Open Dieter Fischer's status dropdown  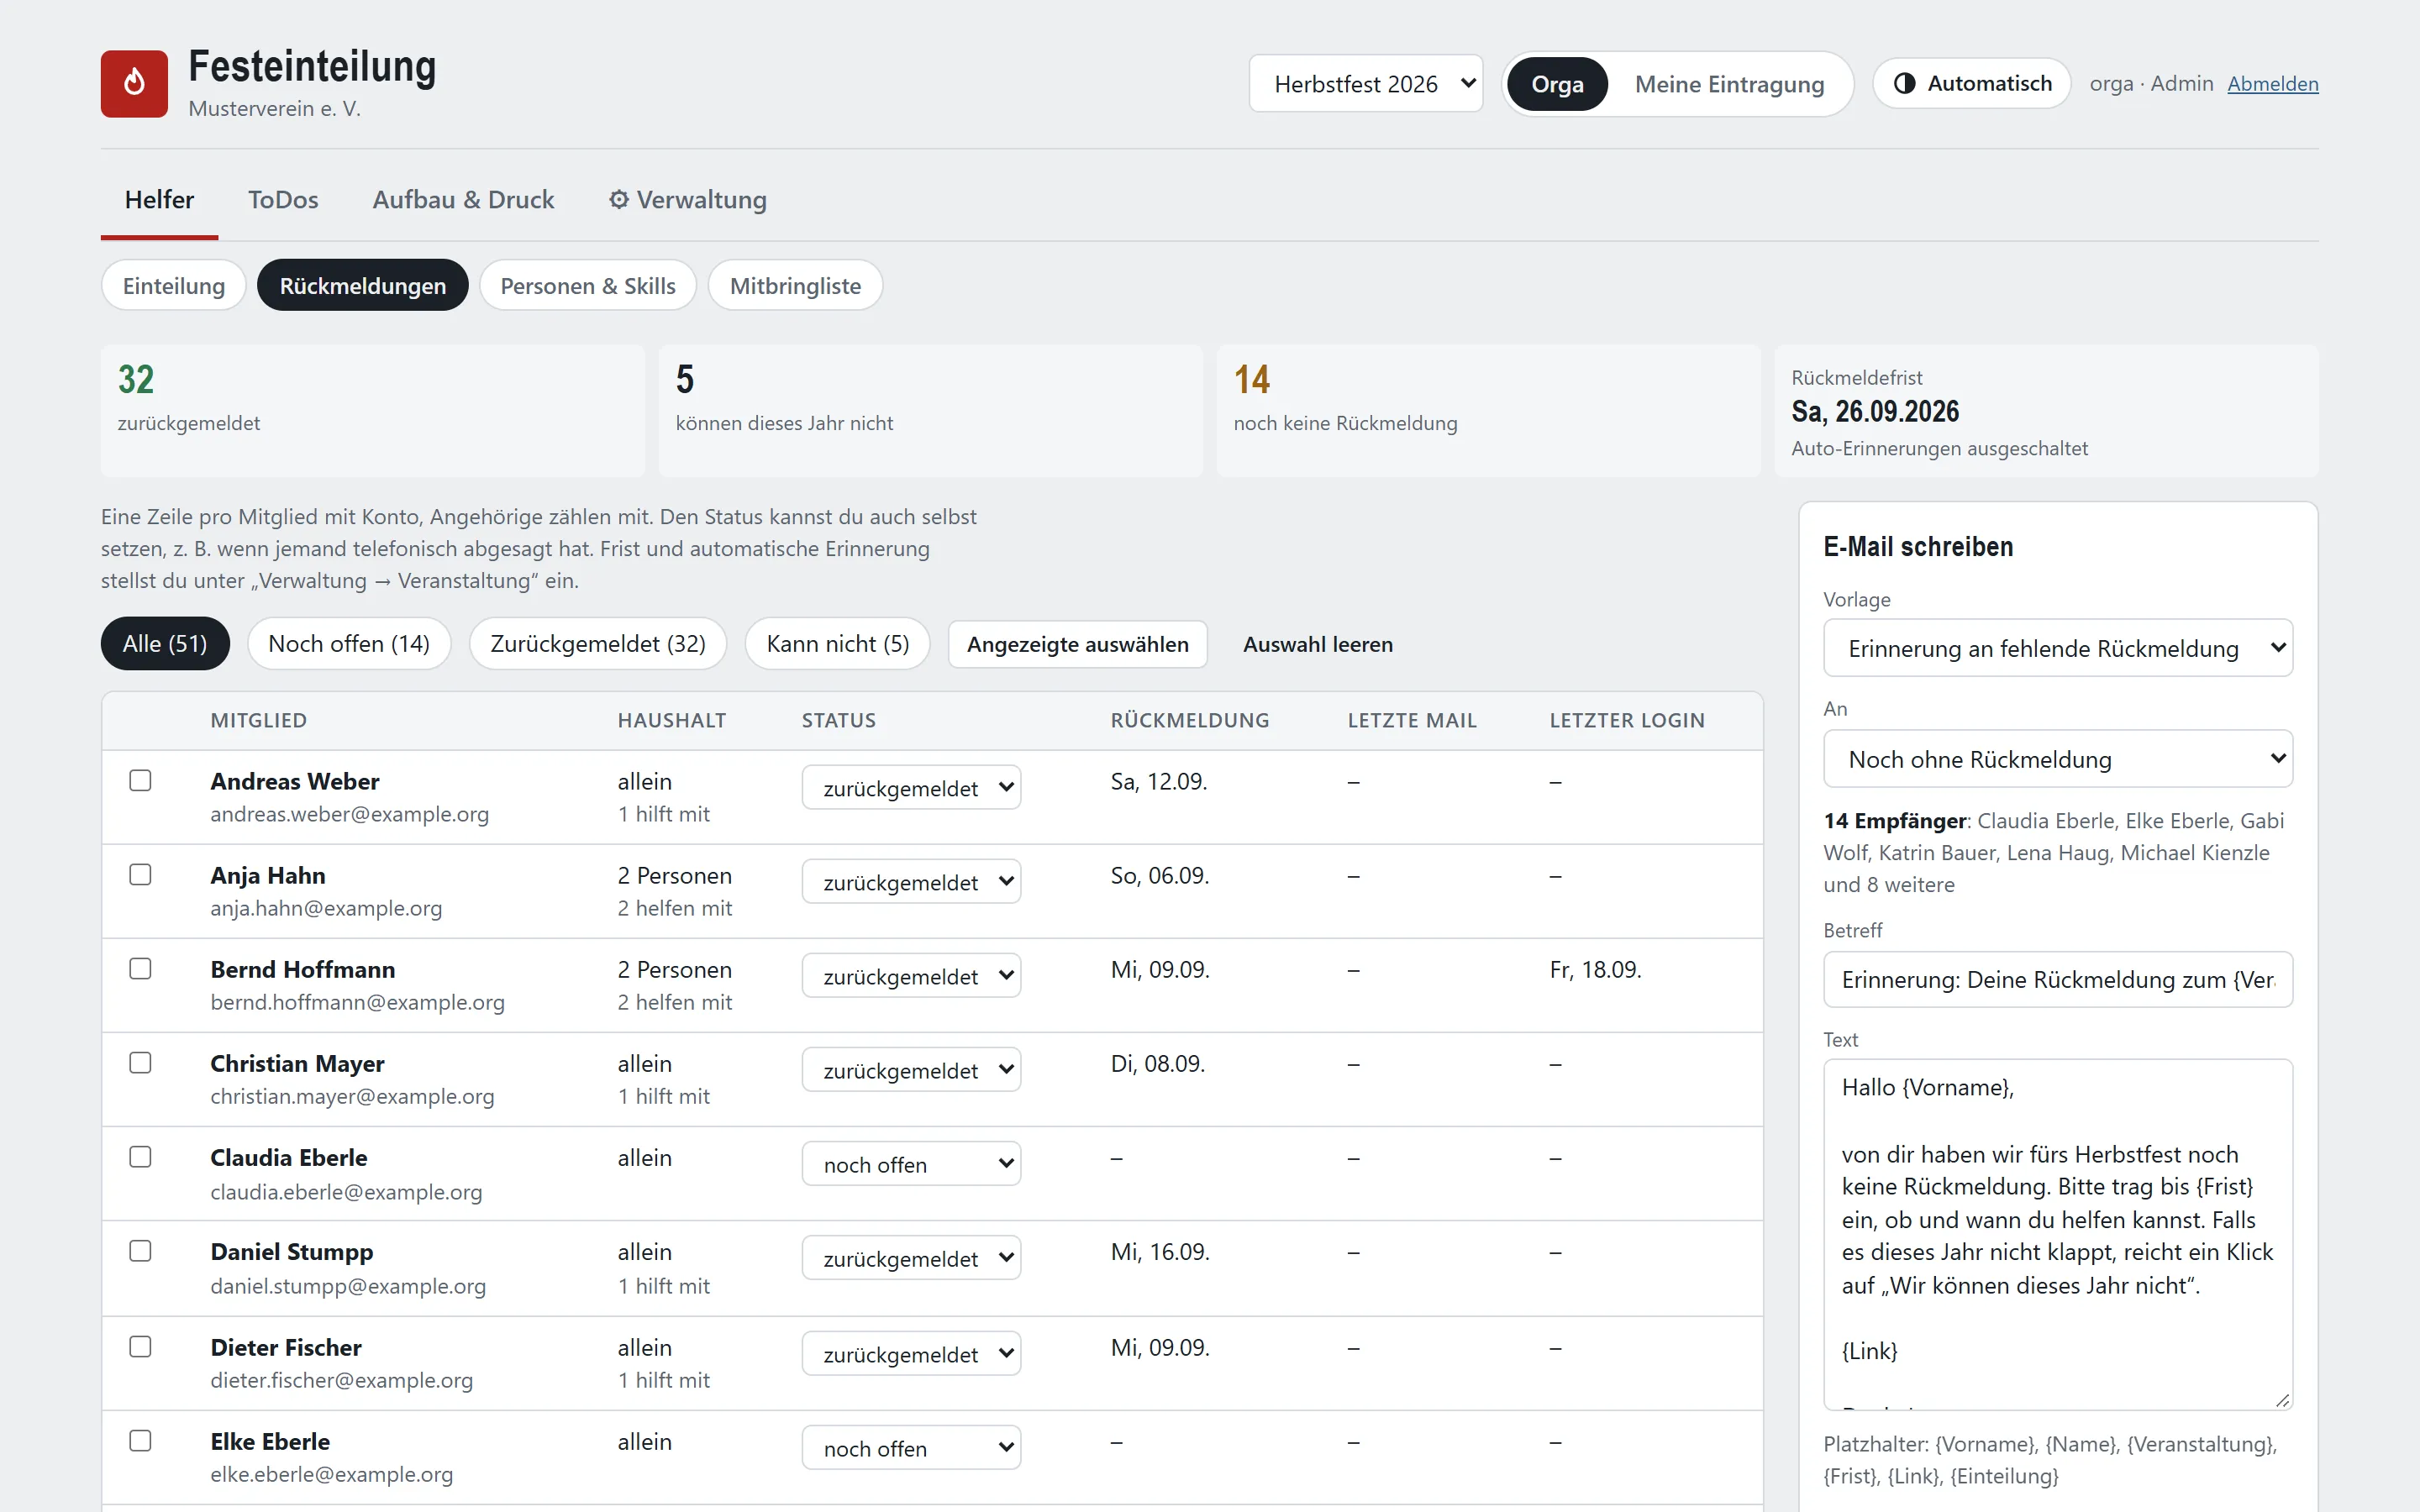click(911, 1354)
